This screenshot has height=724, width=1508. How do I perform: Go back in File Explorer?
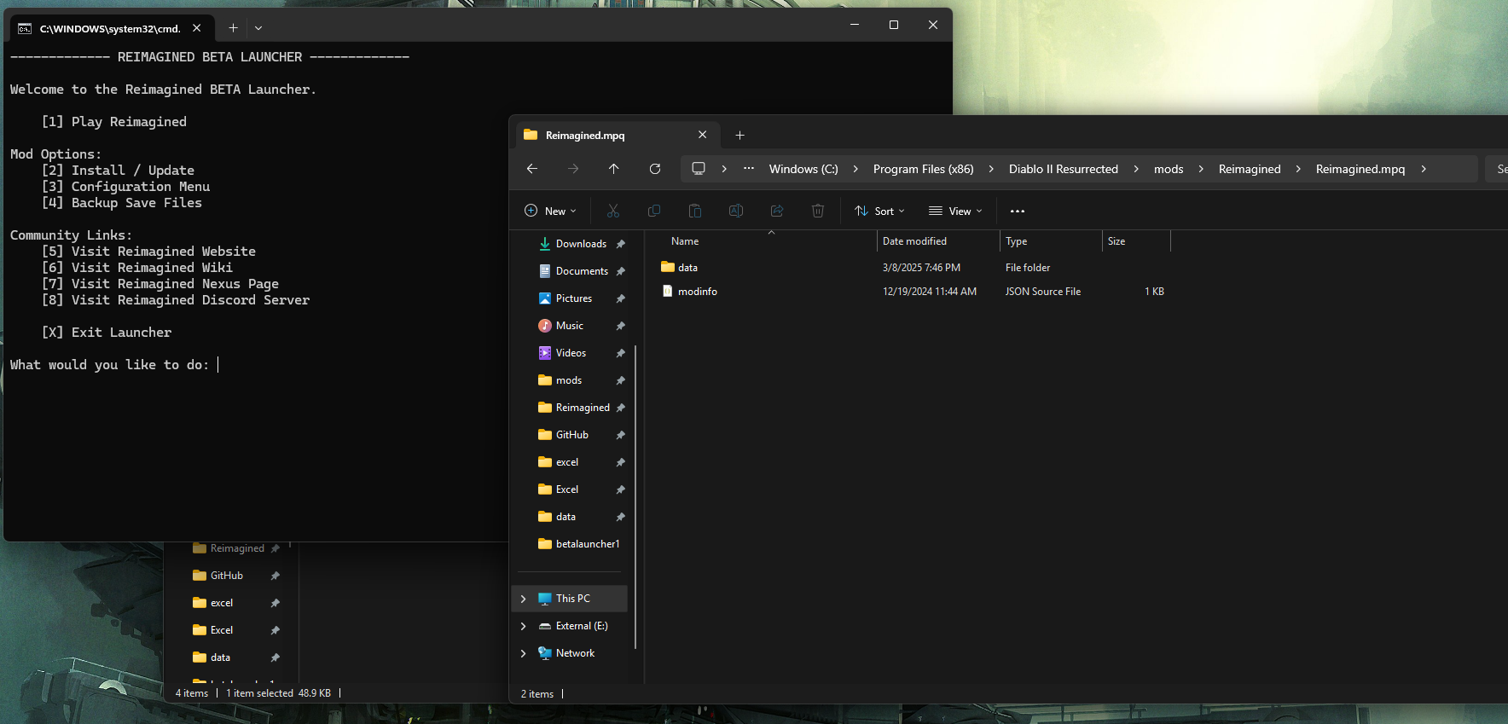(532, 169)
